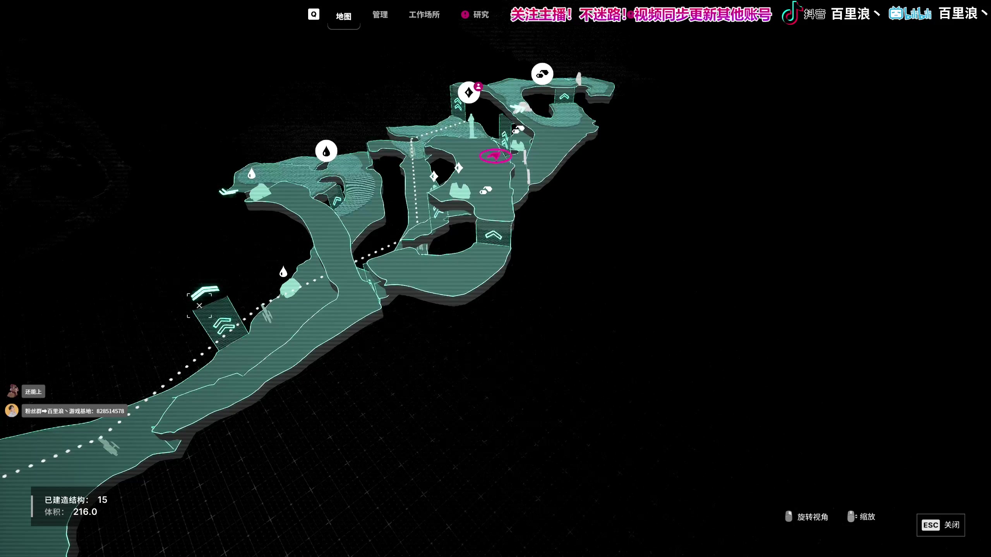This screenshot has width=991, height=557.
Task: Select the large water droplet circle marker
Action: click(326, 151)
